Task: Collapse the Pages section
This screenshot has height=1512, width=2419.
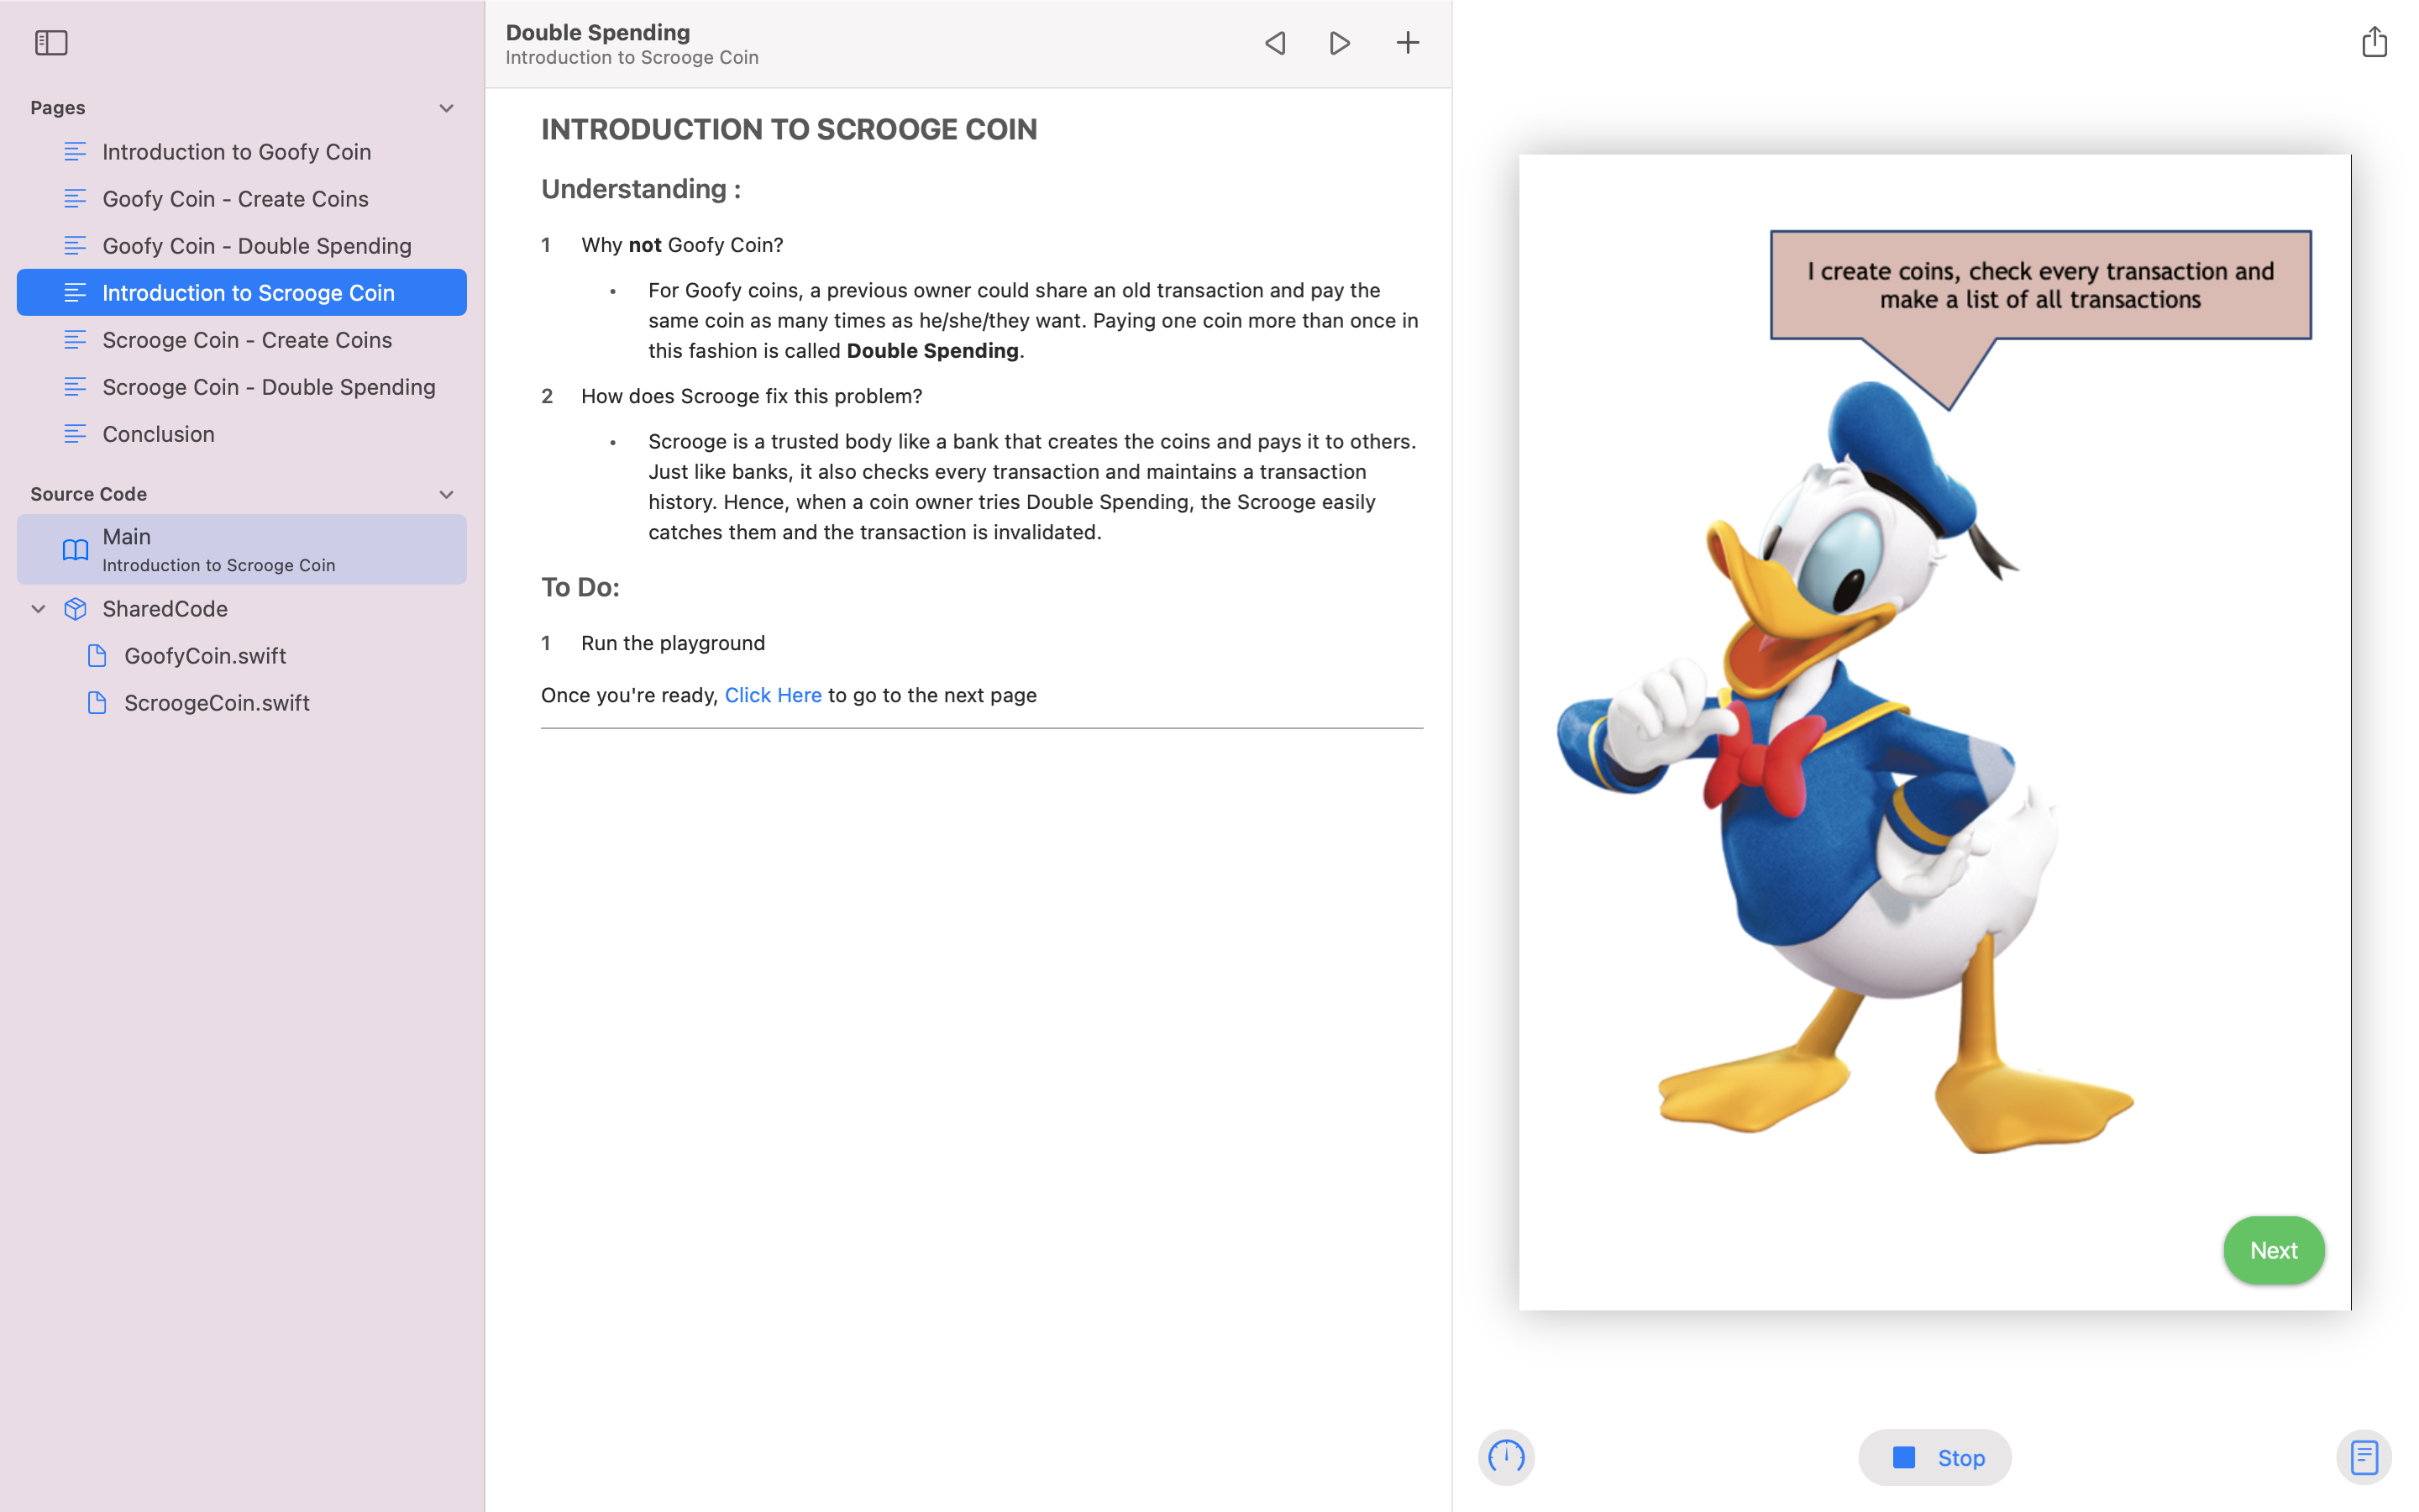Action: click(x=446, y=108)
